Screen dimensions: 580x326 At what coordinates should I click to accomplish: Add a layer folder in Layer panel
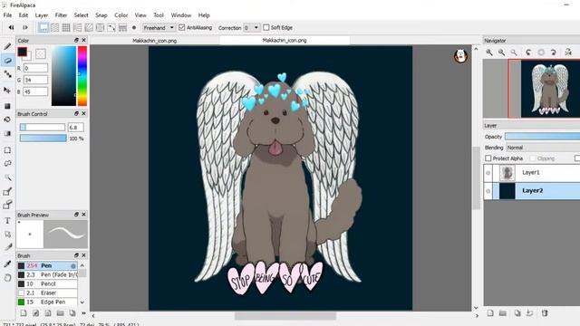503,313
